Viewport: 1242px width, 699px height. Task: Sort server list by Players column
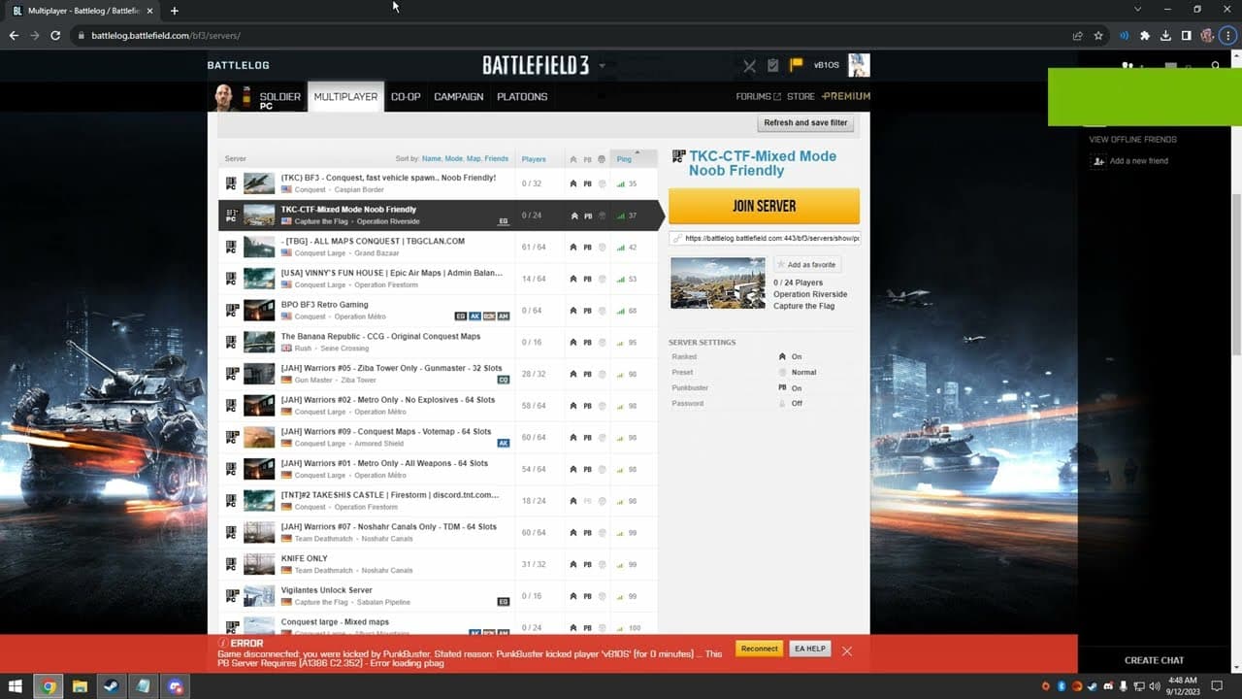click(x=534, y=158)
